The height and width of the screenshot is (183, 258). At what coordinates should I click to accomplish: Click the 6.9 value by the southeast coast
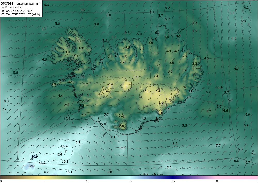(x=168, y=109)
